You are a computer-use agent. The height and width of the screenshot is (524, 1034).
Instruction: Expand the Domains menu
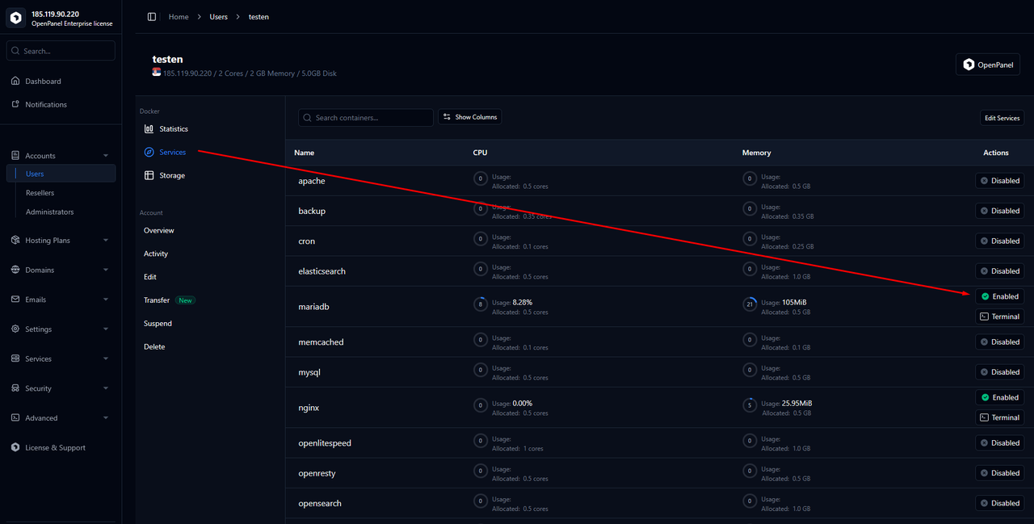tap(61, 270)
